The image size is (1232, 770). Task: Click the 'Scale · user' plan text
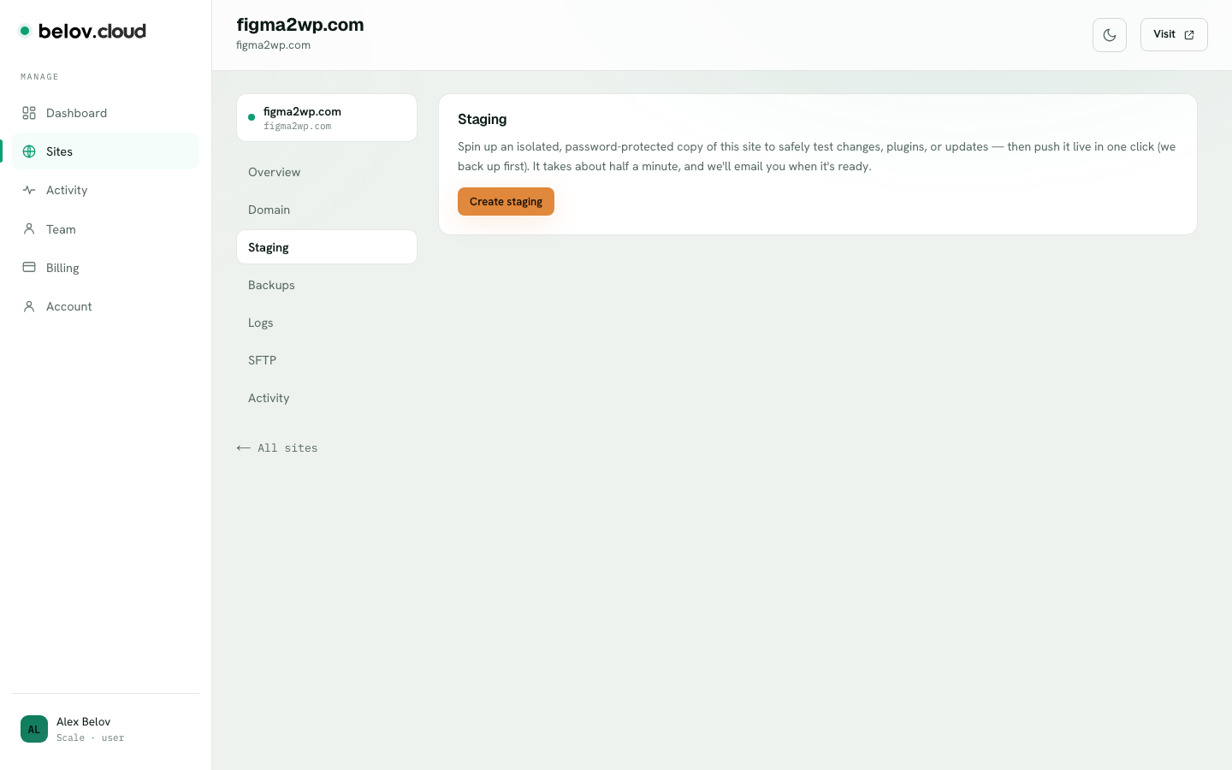(90, 737)
